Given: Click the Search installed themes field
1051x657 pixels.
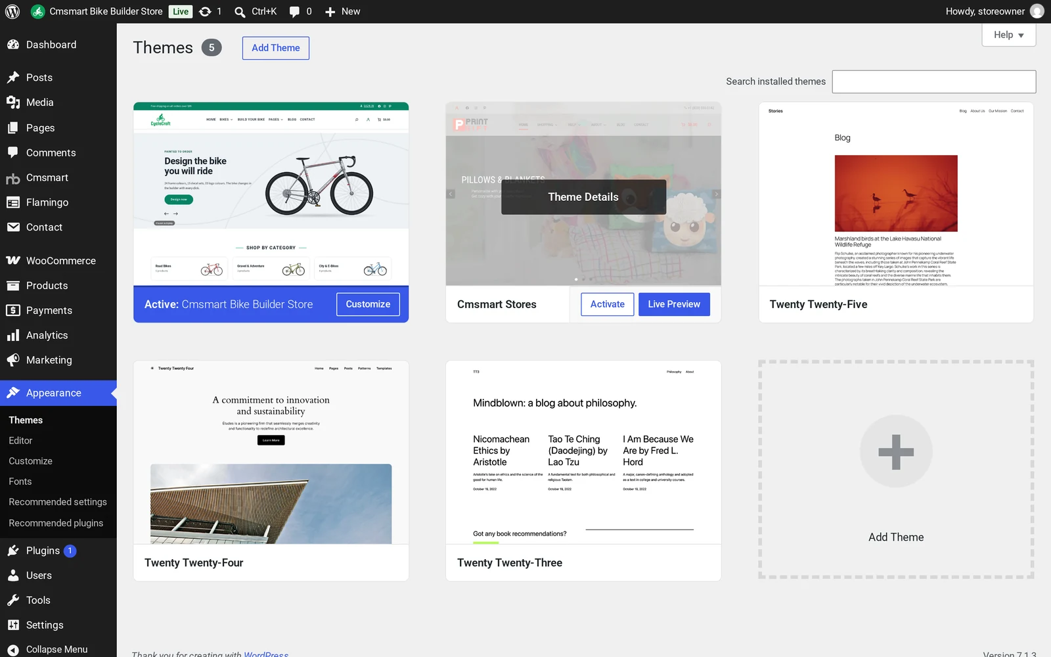Looking at the screenshot, I should [x=934, y=81].
